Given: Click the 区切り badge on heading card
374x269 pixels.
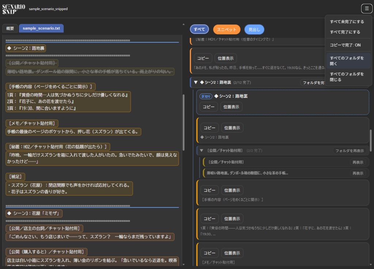Looking at the screenshot, I should (206, 96).
